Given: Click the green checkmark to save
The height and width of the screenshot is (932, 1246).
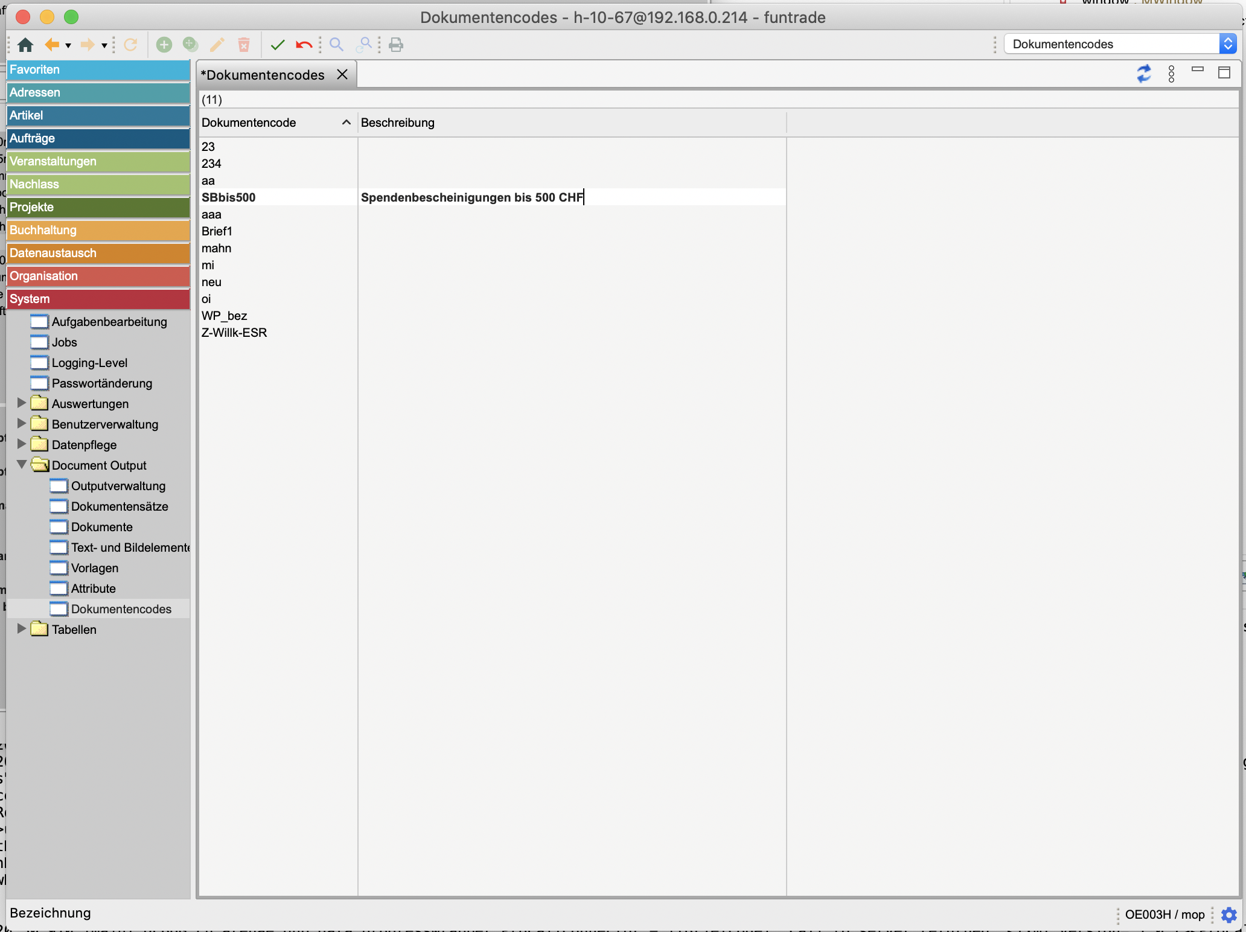Looking at the screenshot, I should tap(278, 45).
